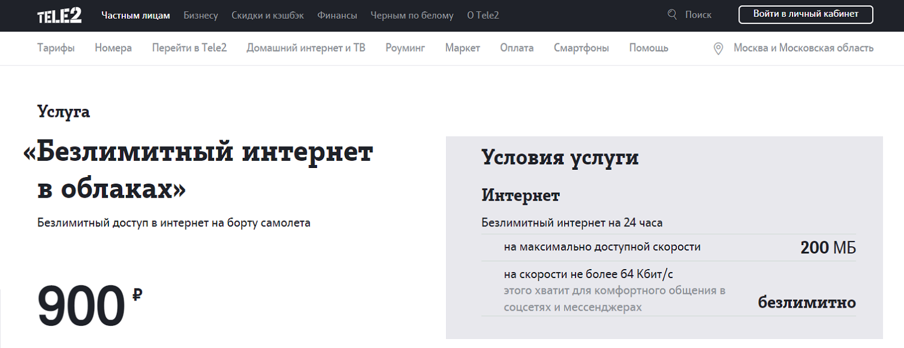Open the Смартфоны section

[x=582, y=48]
